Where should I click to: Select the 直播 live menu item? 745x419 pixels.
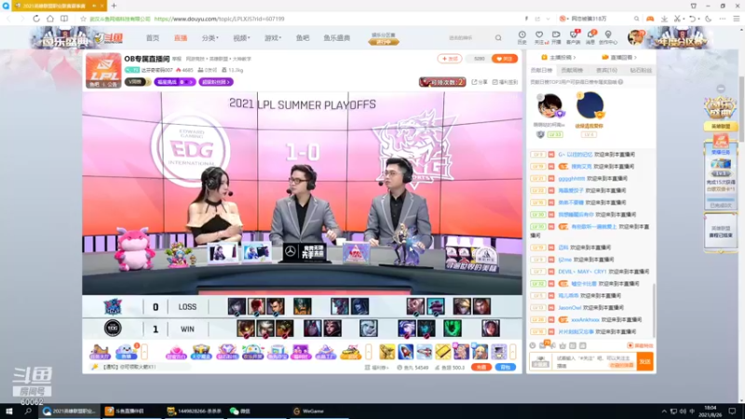[x=181, y=38]
